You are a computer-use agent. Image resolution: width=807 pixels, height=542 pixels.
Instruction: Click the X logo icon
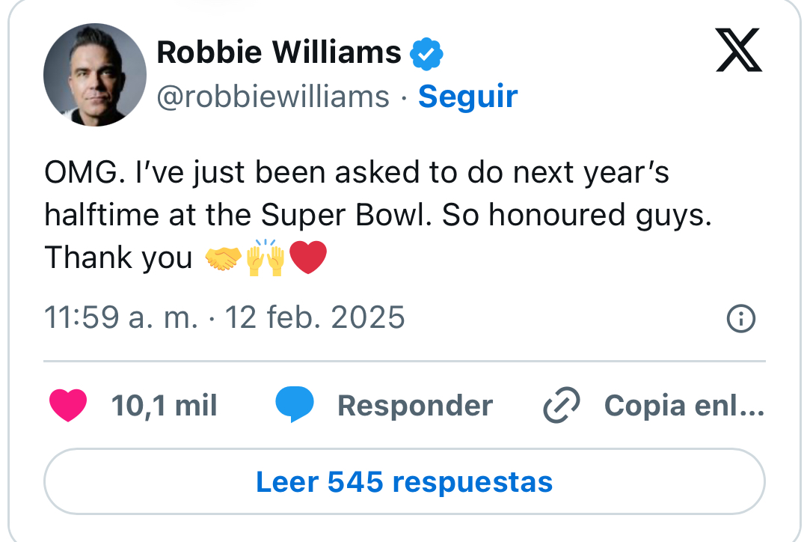[738, 50]
